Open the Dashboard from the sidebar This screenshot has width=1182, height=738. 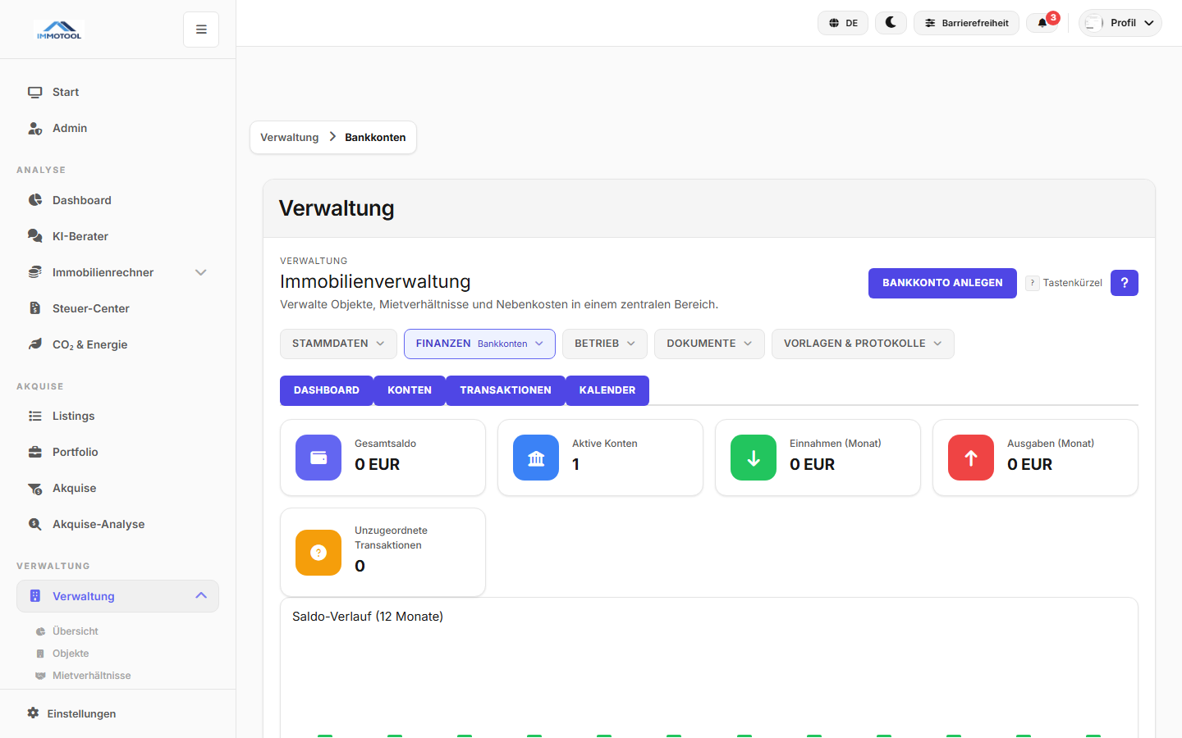pos(81,200)
